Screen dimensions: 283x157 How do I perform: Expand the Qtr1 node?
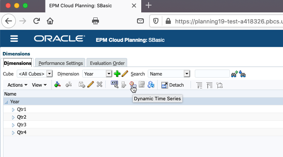(x=13, y=110)
